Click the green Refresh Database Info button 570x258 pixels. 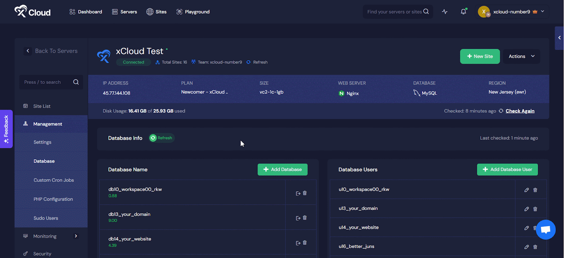[161, 138]
